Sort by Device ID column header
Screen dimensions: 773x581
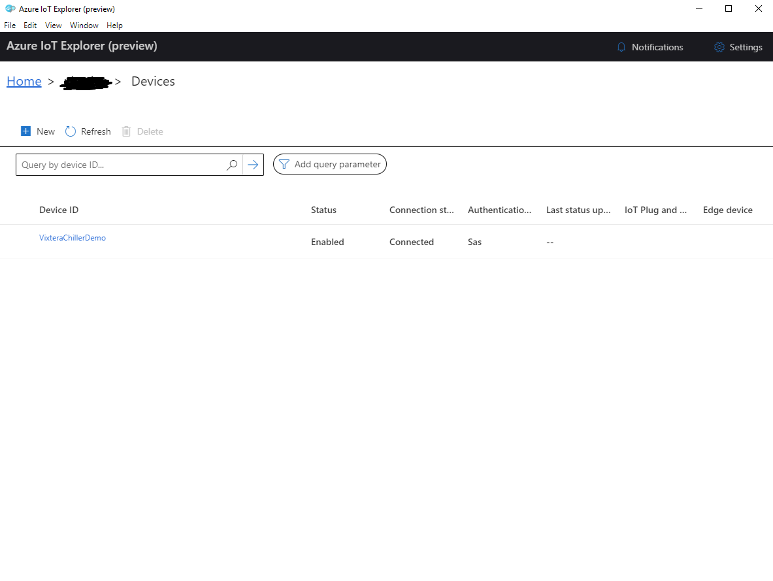(59, 210)
